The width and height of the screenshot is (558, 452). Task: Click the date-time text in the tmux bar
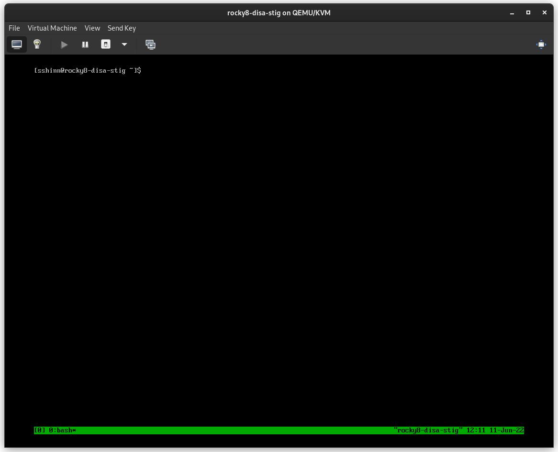tap(493, 430)
